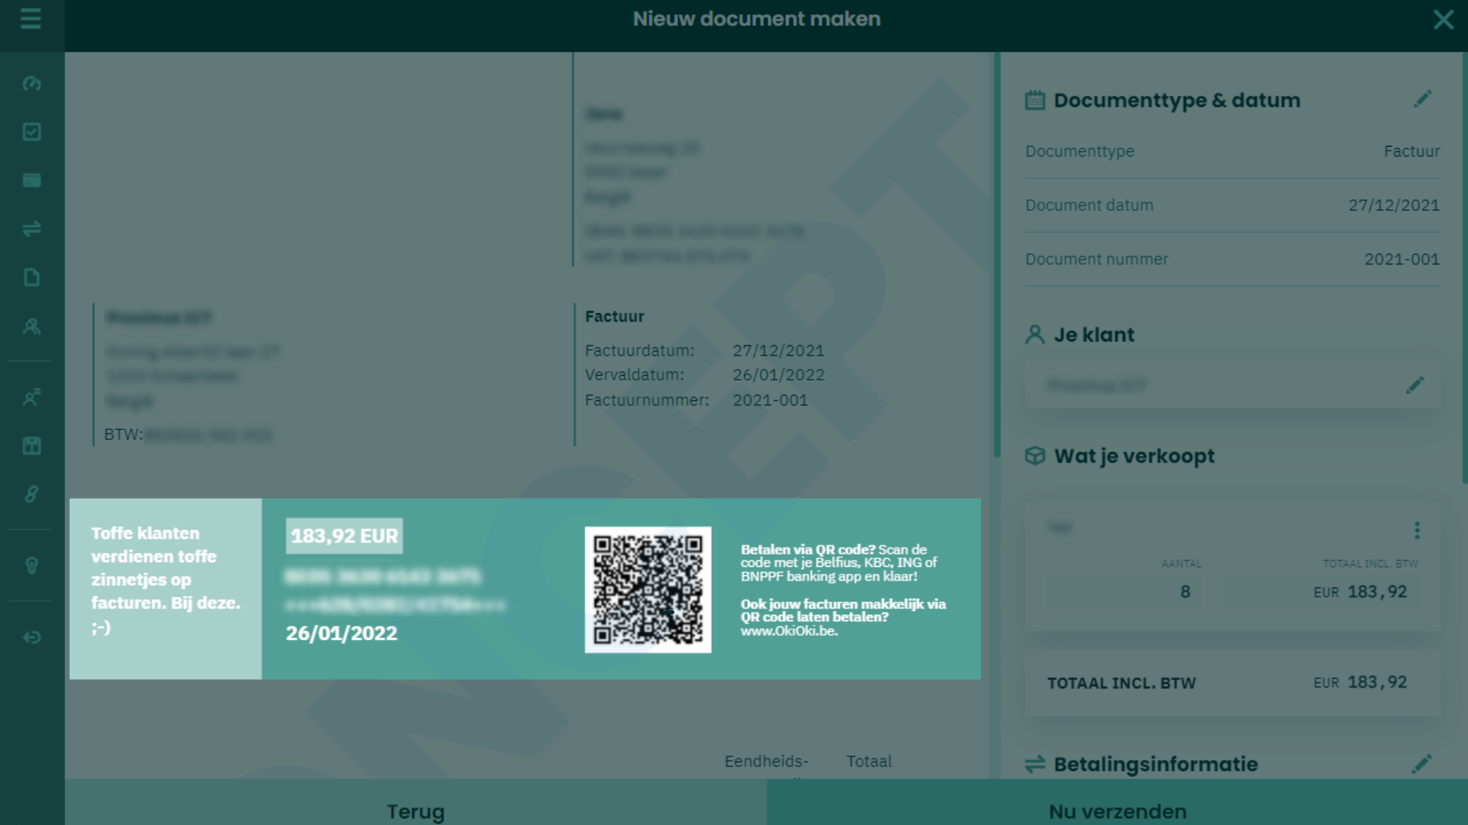Click the product total field EUR 183,92
Image resolution: width=1468 pixels, height=825 pixels.
(x=1320, y=592)
